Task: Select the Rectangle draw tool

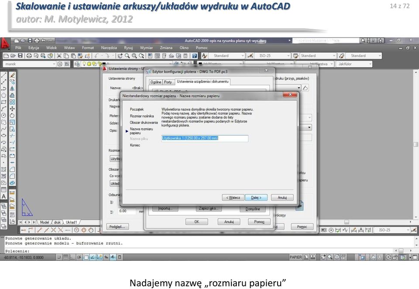Action: click(x=4, y=102)
